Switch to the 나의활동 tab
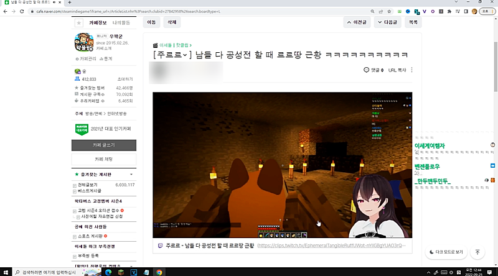 click(121, 23)
